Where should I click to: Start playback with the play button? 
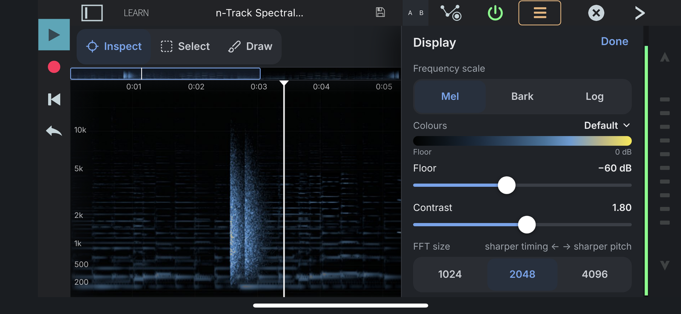pyautogui.click(x=54, y=34)
